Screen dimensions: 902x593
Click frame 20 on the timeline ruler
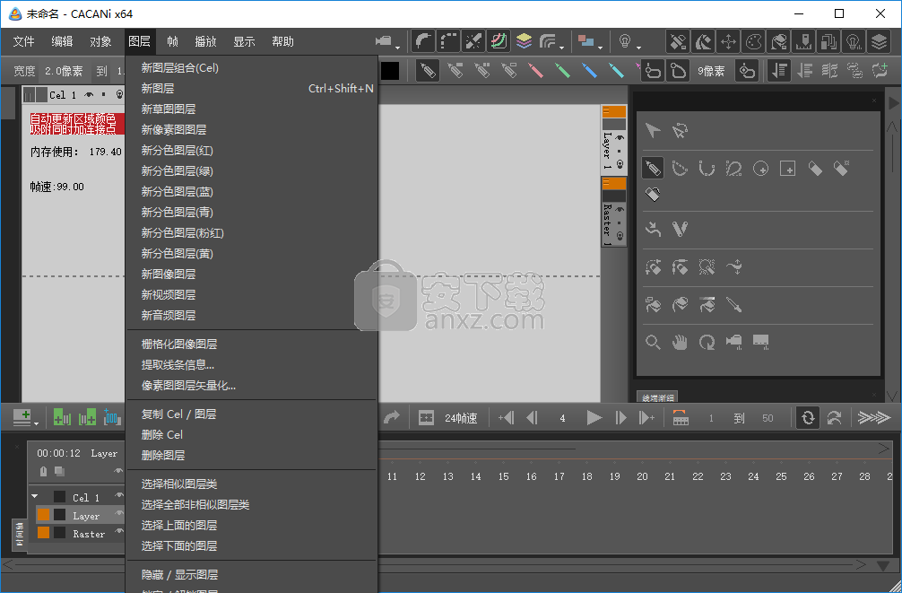642,476
